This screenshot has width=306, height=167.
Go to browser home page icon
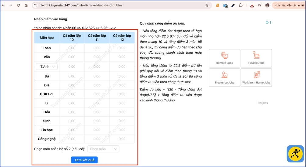tap(26, 5)
